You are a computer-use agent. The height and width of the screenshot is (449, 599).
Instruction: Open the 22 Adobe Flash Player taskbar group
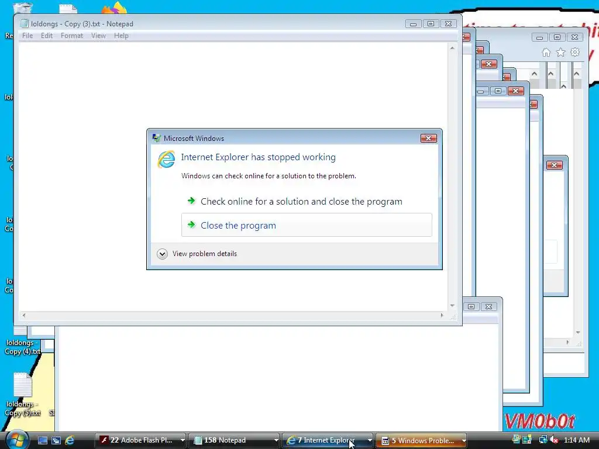(140, 440)
